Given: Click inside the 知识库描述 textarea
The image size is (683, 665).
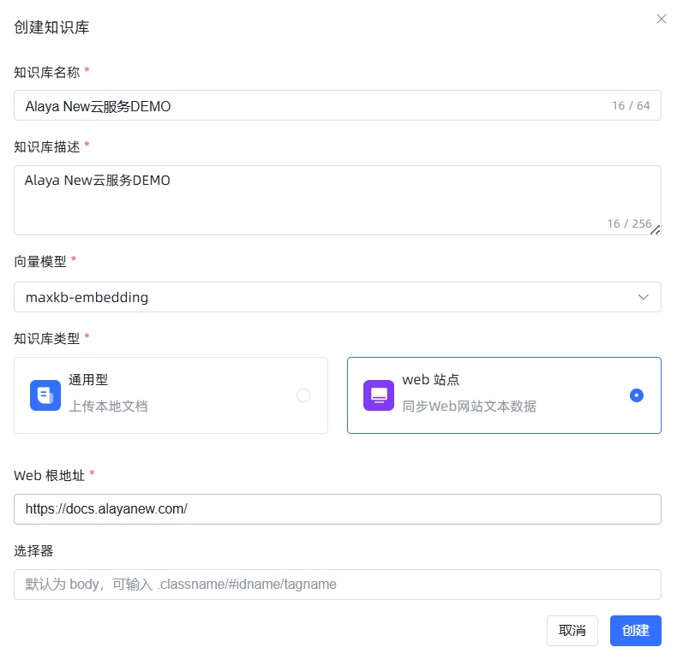Looking at the screenshot, I should 309,201.
